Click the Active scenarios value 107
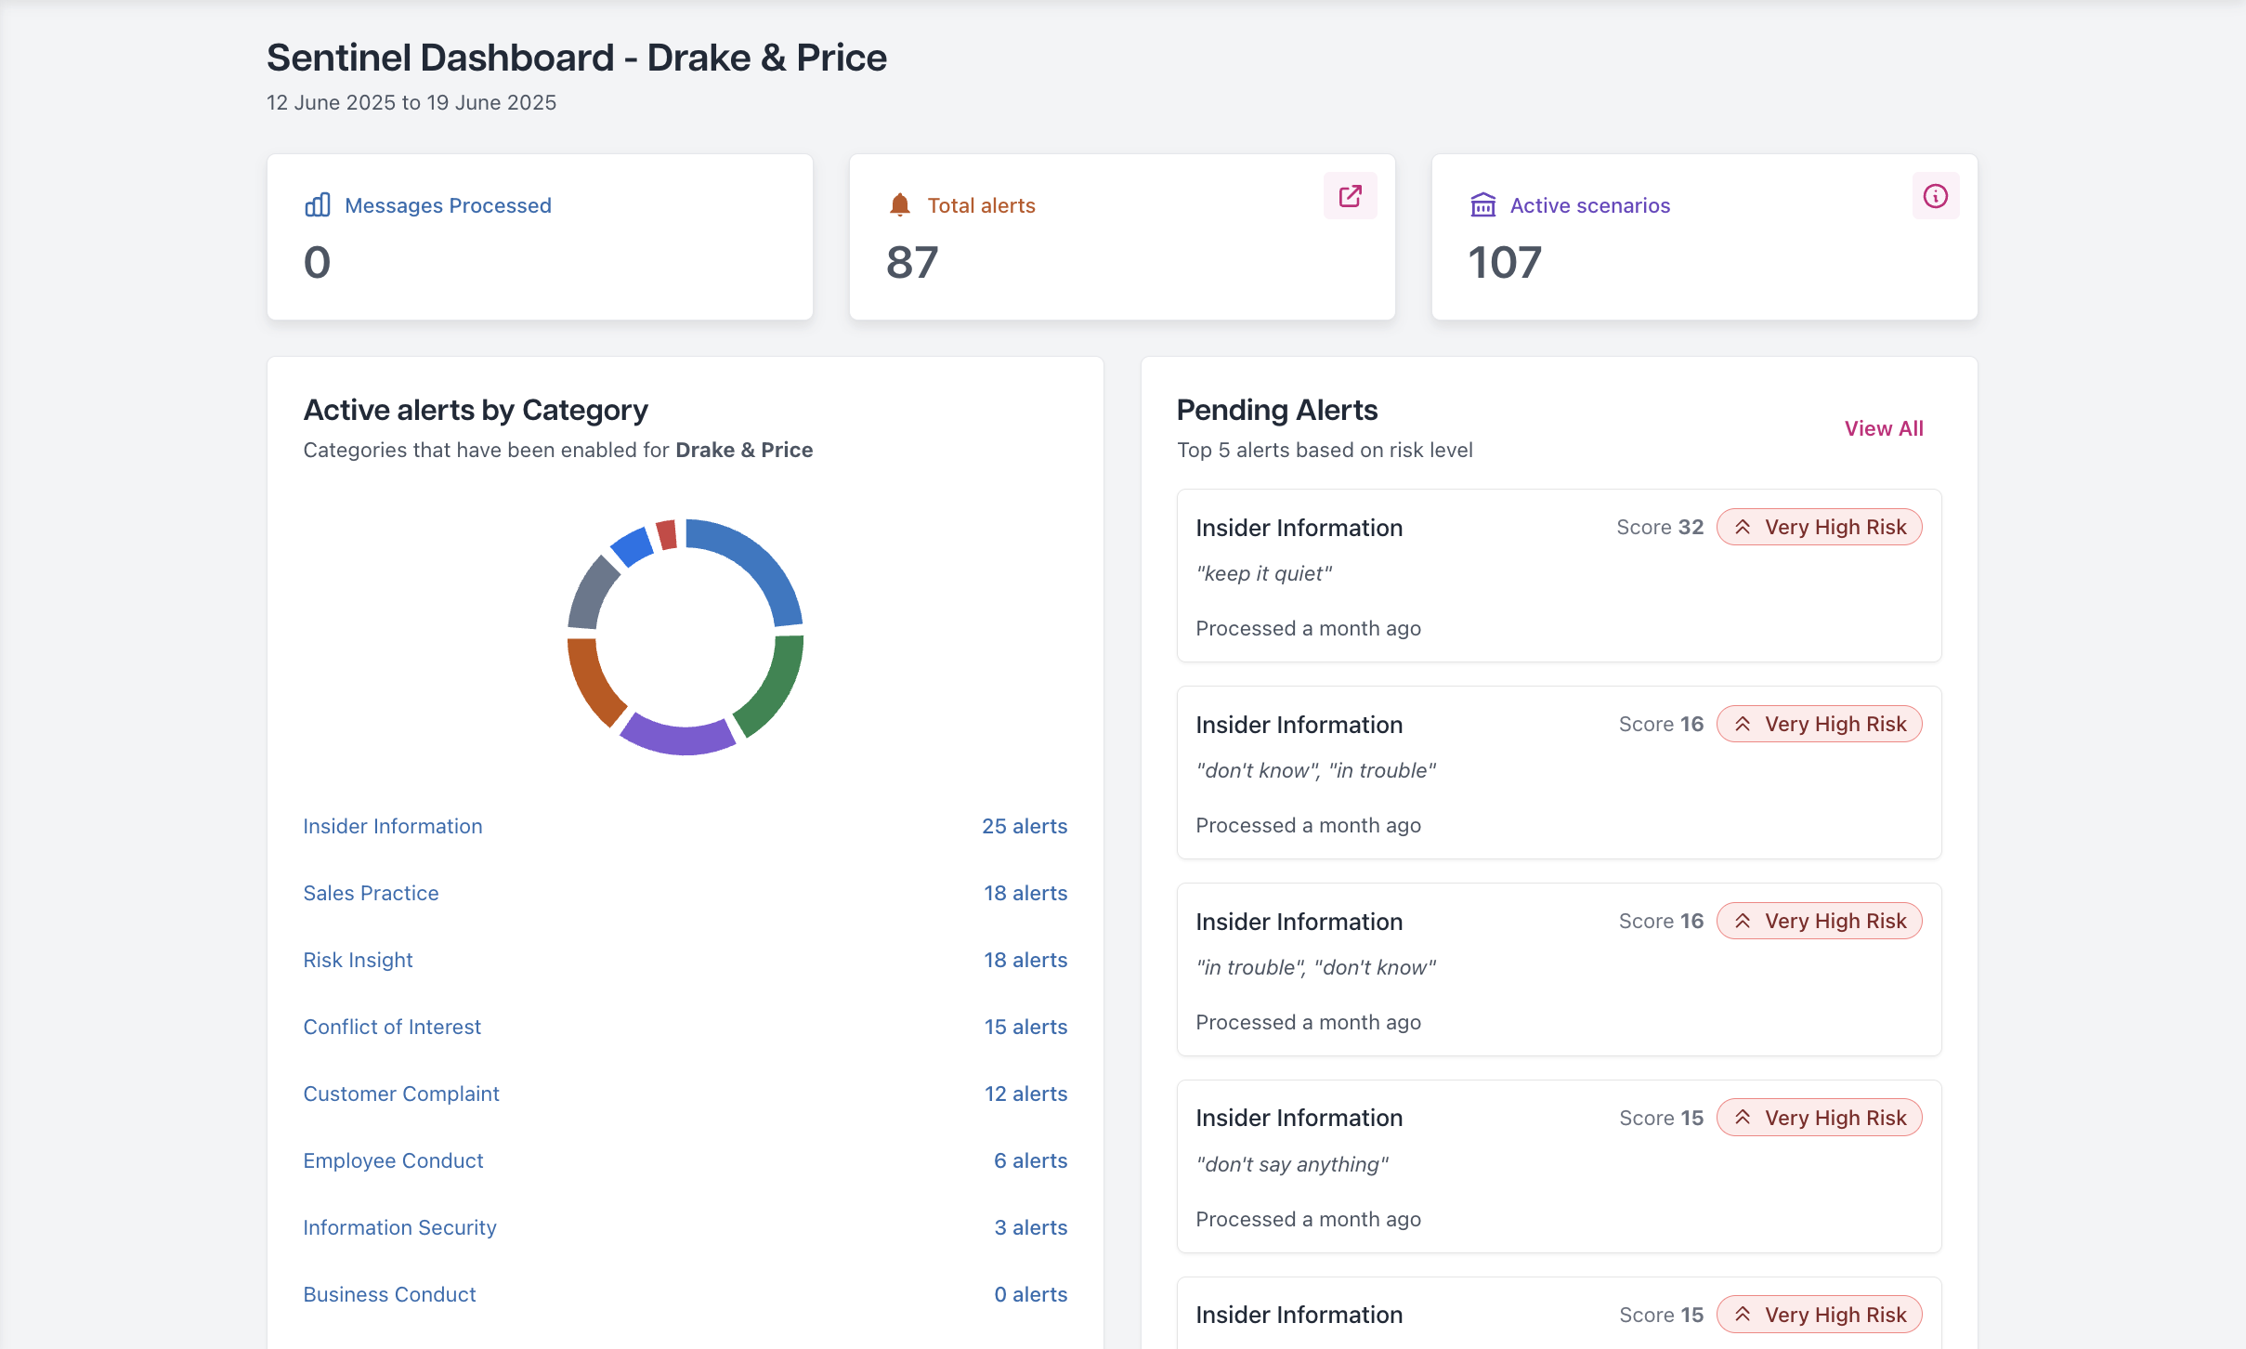This screenshot has height=1349, width=2246. [x=1505, y=263]
